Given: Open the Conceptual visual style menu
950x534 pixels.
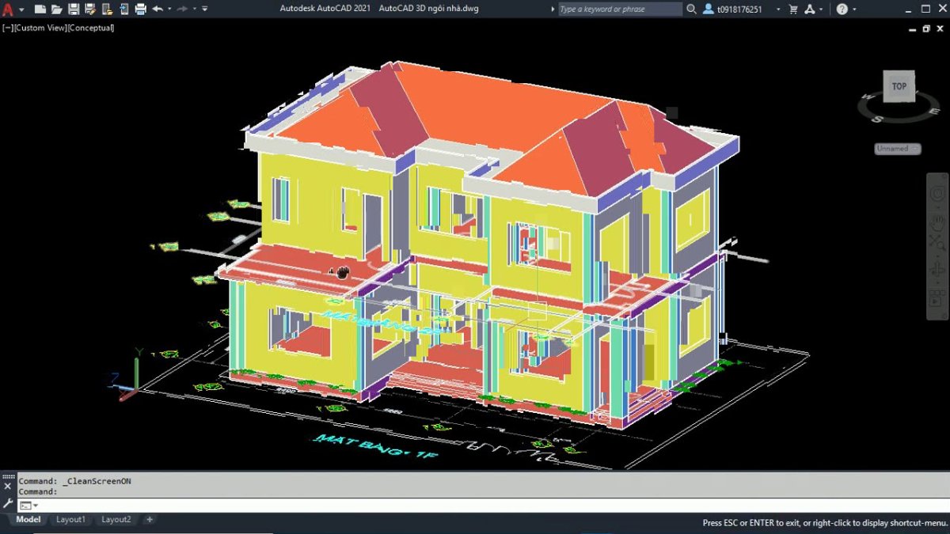Looking at the screenshot, I should [x=91, y=28].
